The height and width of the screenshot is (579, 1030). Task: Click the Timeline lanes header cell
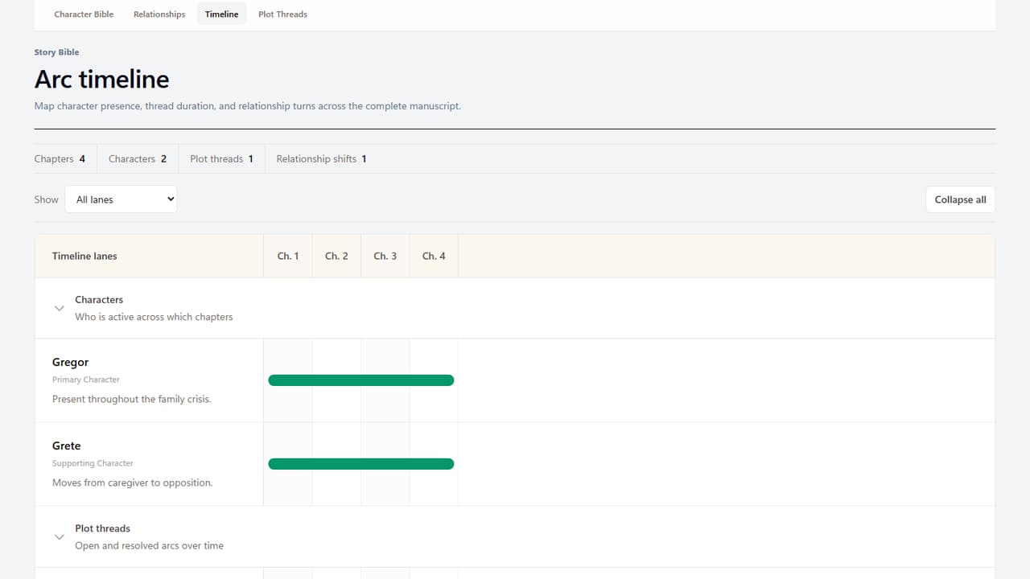[149, 256]
